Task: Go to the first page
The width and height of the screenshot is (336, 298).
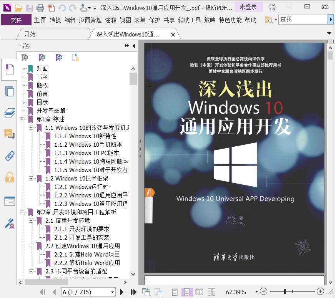Action: tap(43, 292)
